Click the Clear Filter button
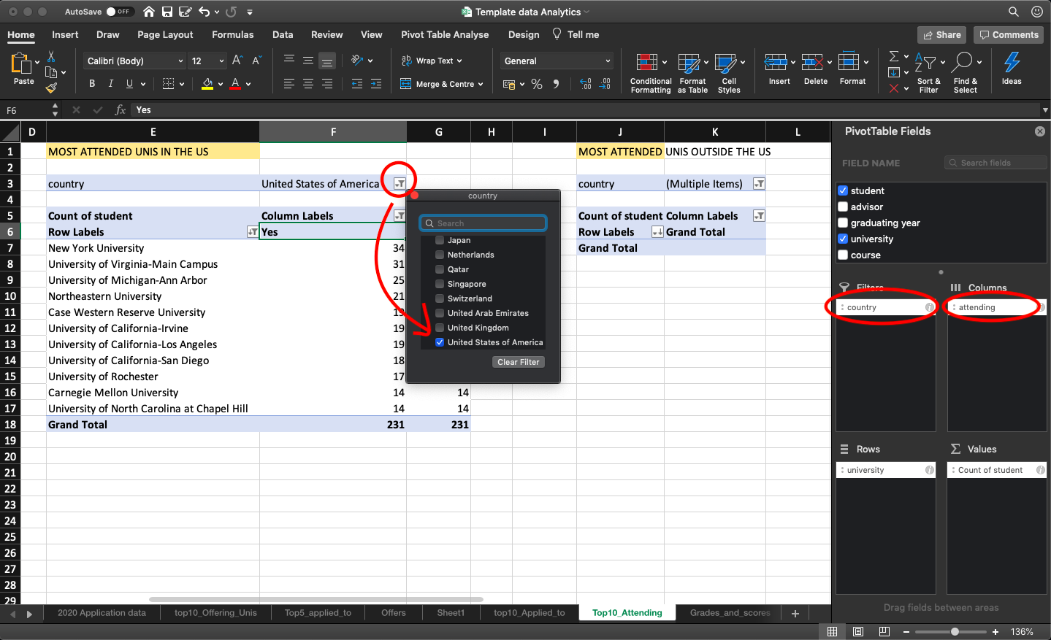Image resolution: width=1051 pixels, height=640 pixels. [519, 362]
